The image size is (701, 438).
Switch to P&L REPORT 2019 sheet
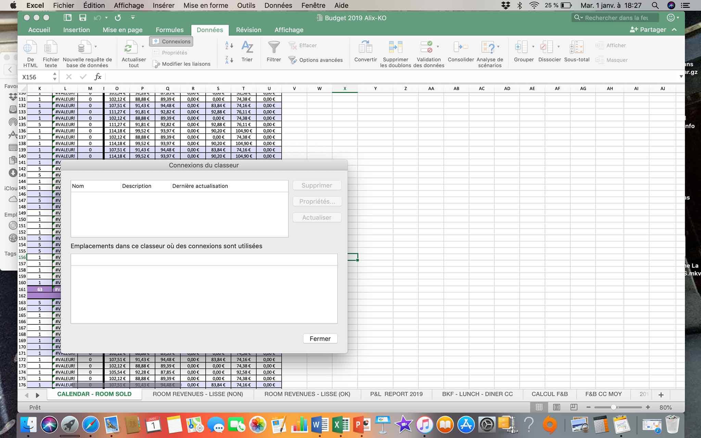pyautogui.click(x=396, y=394)
